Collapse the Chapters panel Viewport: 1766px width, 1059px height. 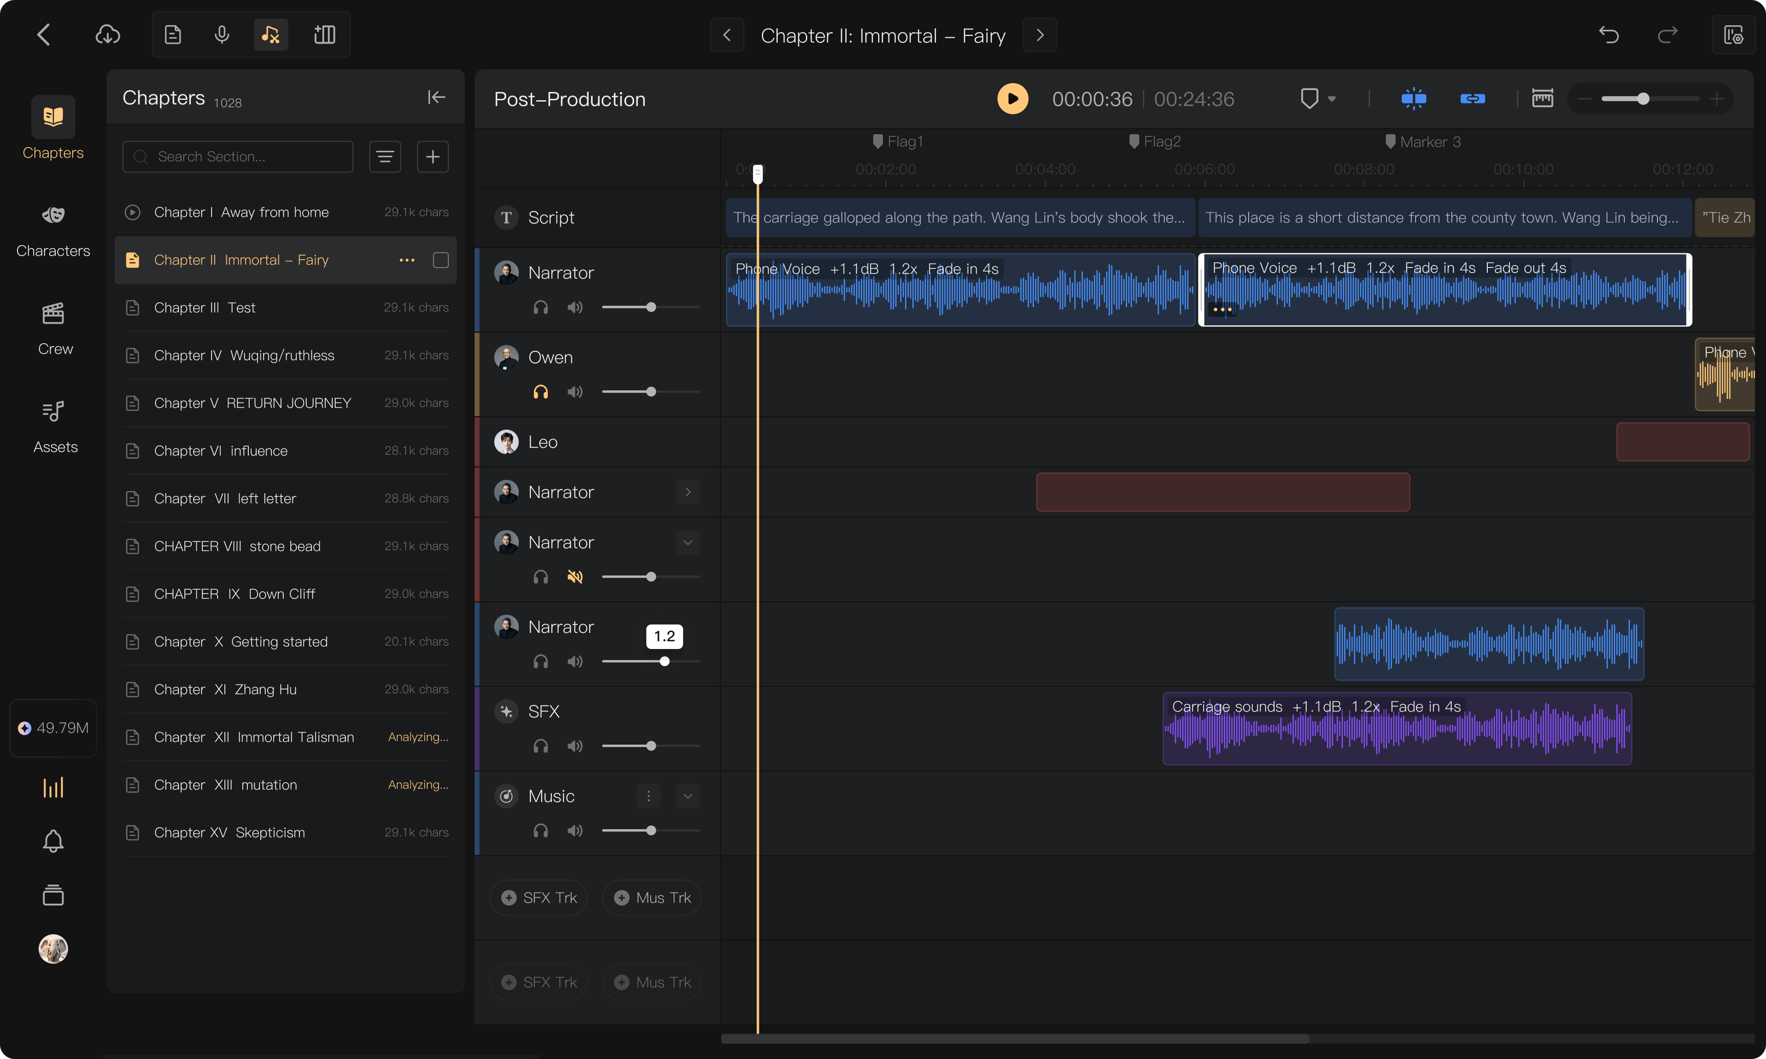[x=436, y=97]
